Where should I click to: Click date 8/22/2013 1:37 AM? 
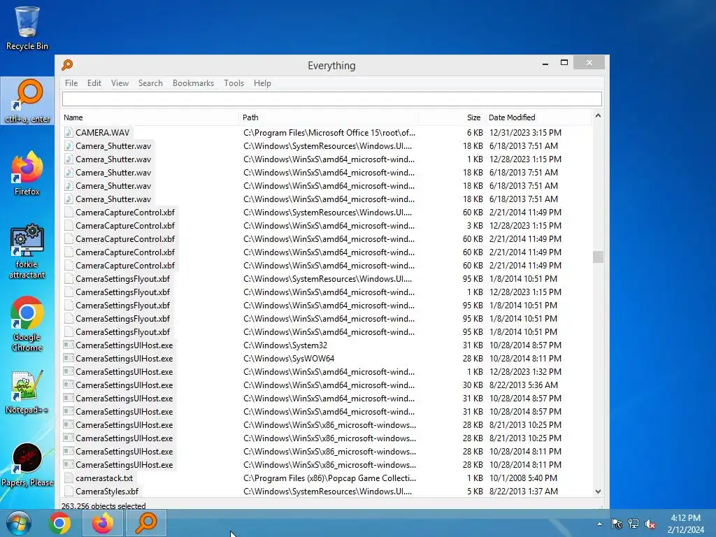pyautogui.click(x=523, y=492)
